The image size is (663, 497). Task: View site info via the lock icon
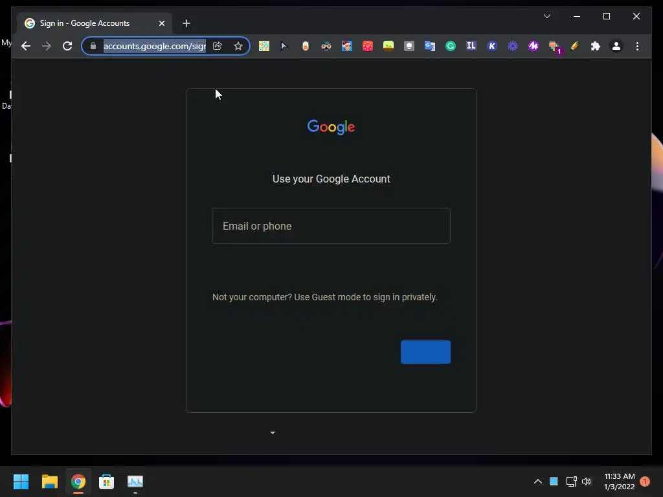pyautogui.click(x=93, y=46)
